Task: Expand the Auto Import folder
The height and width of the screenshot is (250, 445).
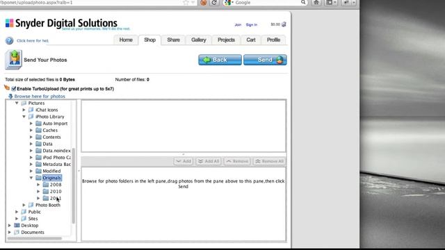Action: point(31,124)
